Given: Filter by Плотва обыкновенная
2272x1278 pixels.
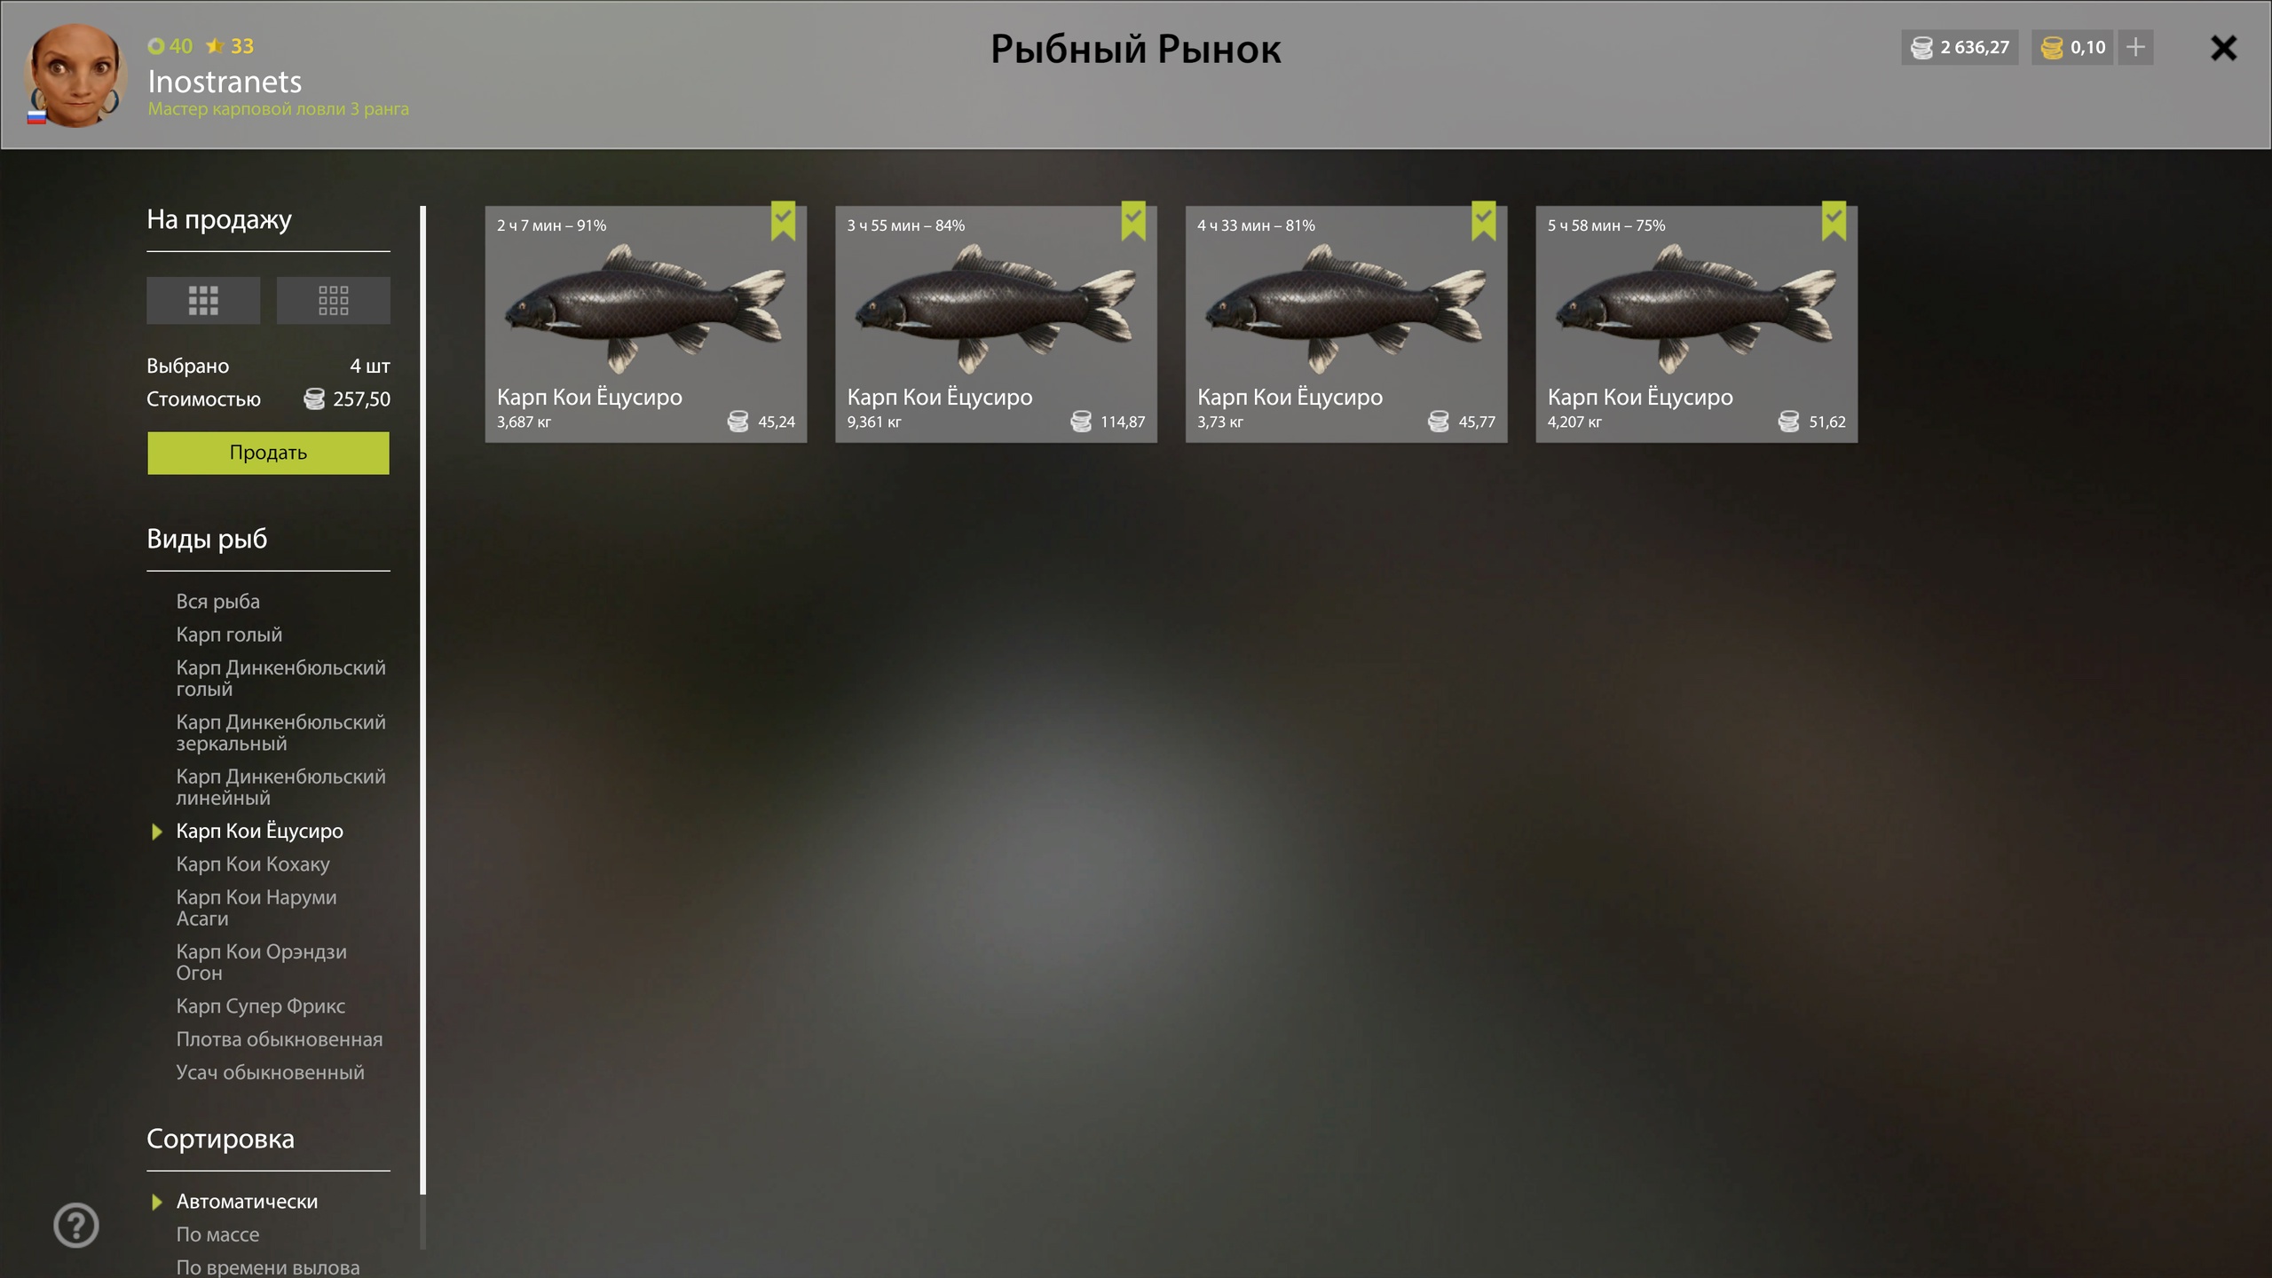Looking at the screenshot, I should tap(279, 1038).
